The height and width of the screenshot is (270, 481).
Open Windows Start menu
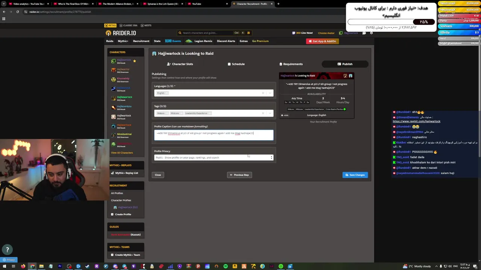[4, 266]
